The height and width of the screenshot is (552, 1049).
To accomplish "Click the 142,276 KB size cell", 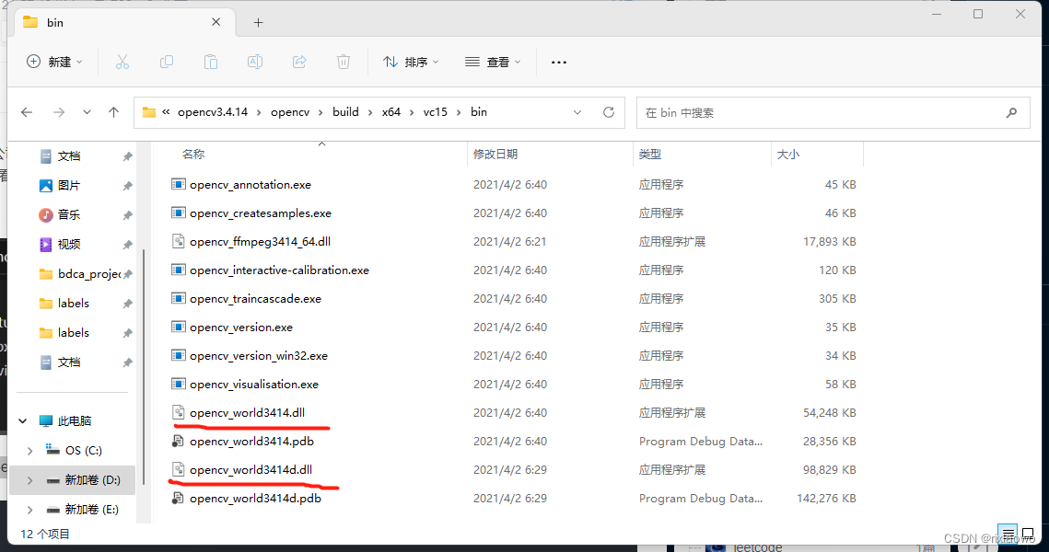I will point(826,499).
